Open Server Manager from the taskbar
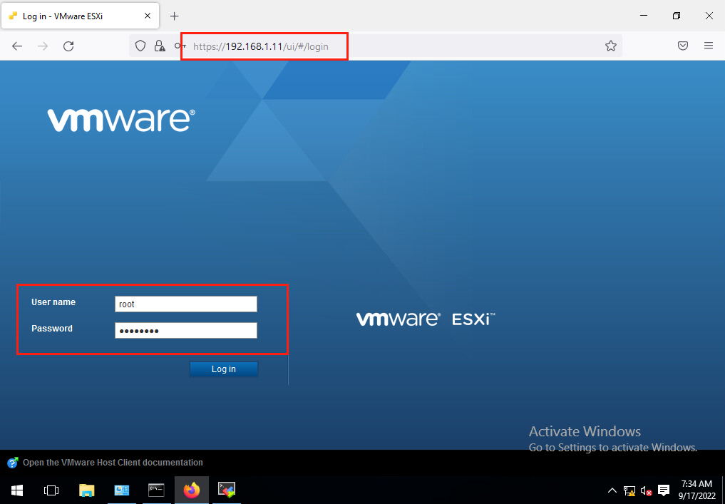This screenshot has height=504, width=725. pyautogui.click(x=122, y=490)
